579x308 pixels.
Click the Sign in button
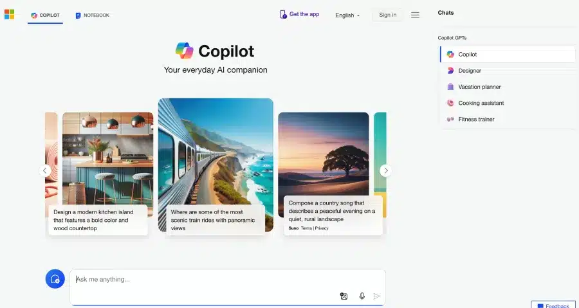[387, 15]
